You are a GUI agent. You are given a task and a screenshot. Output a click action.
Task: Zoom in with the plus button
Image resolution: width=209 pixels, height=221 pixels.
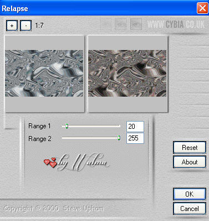12,26
